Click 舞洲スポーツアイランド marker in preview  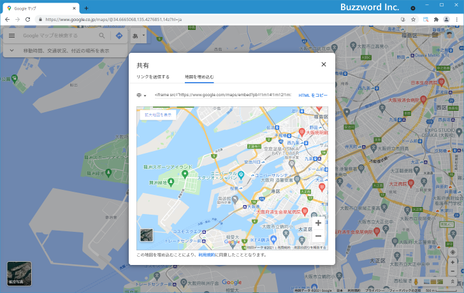[x=185, y=174]
